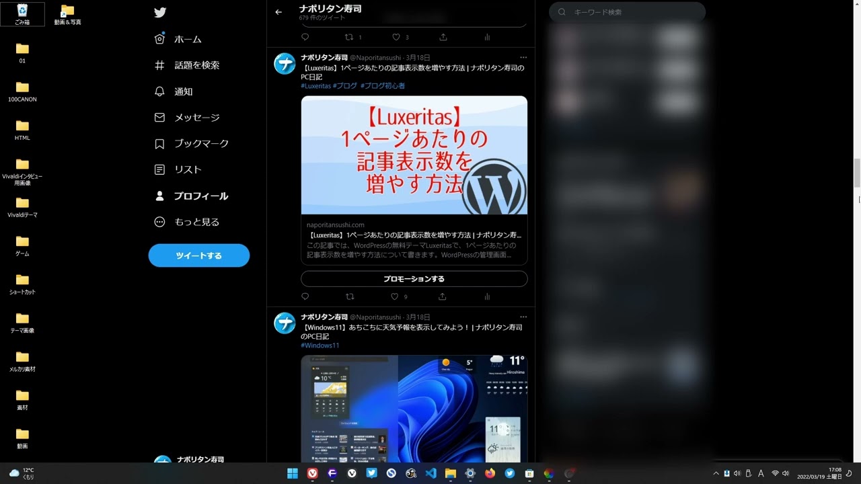Click the Twitter bird logo
This screenshot has width=861, height=484.
point(159,12)
